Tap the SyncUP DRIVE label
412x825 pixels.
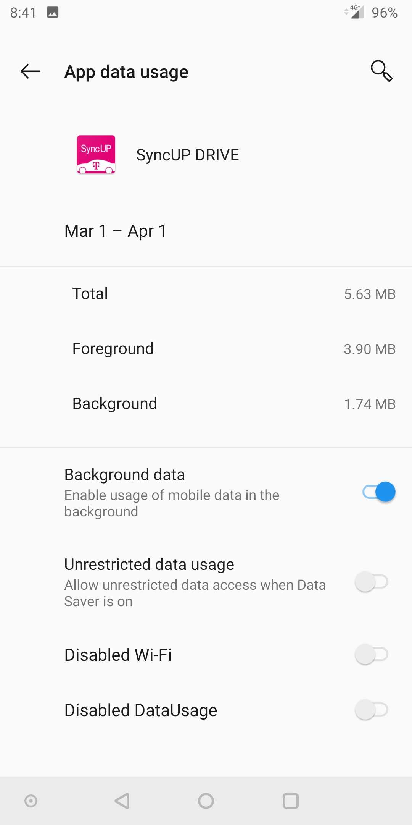[x=188, y=154]
